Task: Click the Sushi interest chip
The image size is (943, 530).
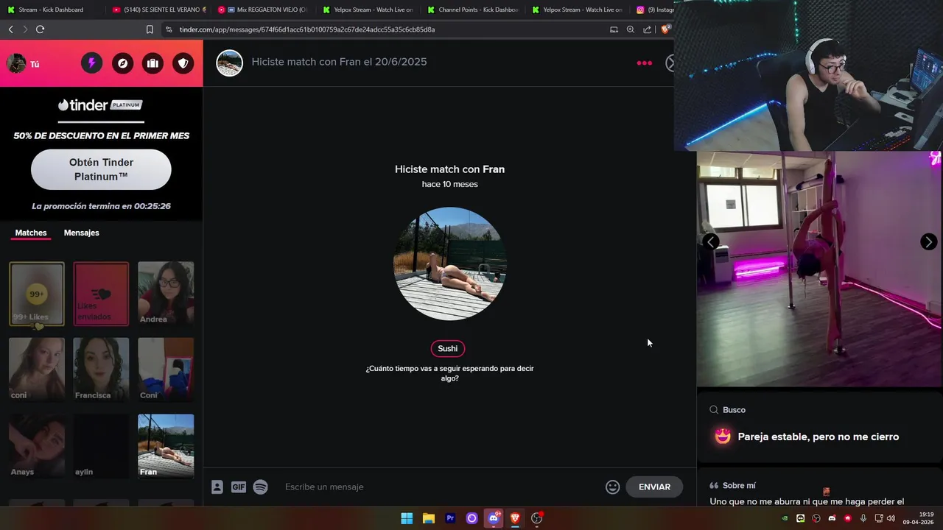Action: 448,348
